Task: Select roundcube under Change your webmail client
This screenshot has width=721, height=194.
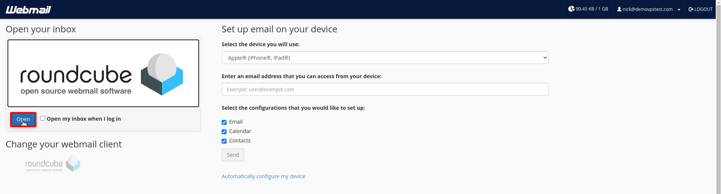Action: (53, 164)
